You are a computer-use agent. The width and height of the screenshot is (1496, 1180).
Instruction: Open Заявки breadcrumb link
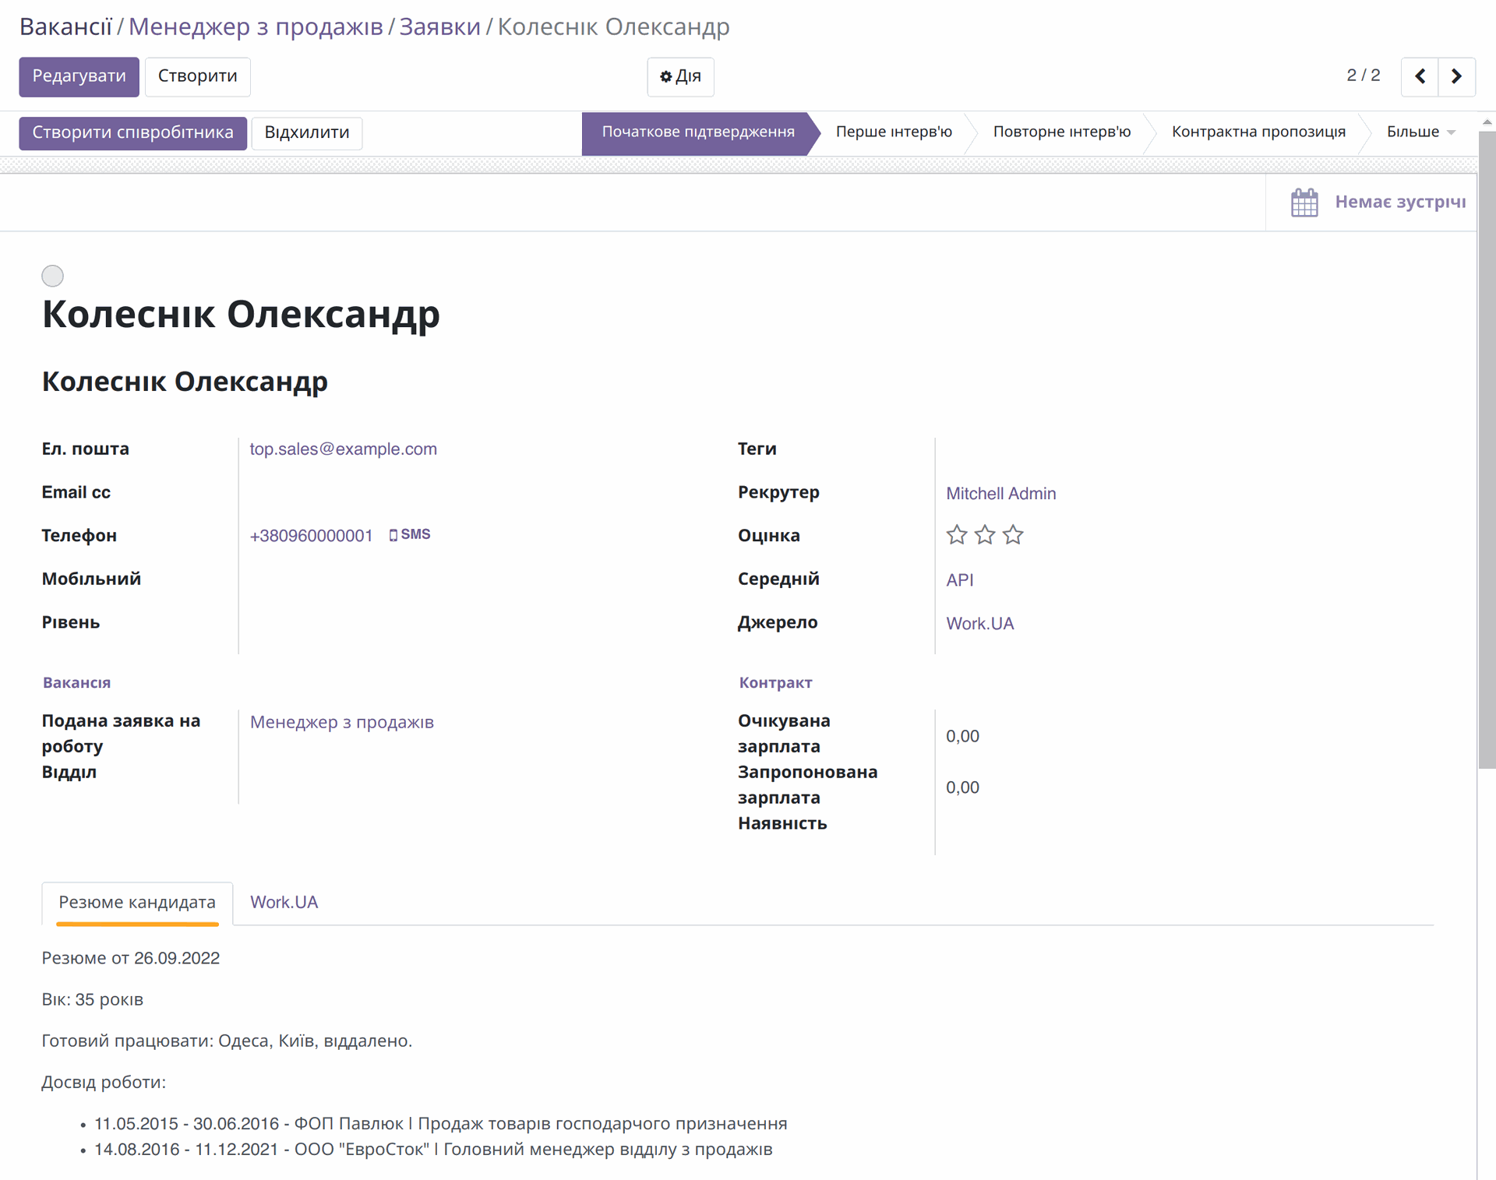pyautogui.click(x=440, y=26)
